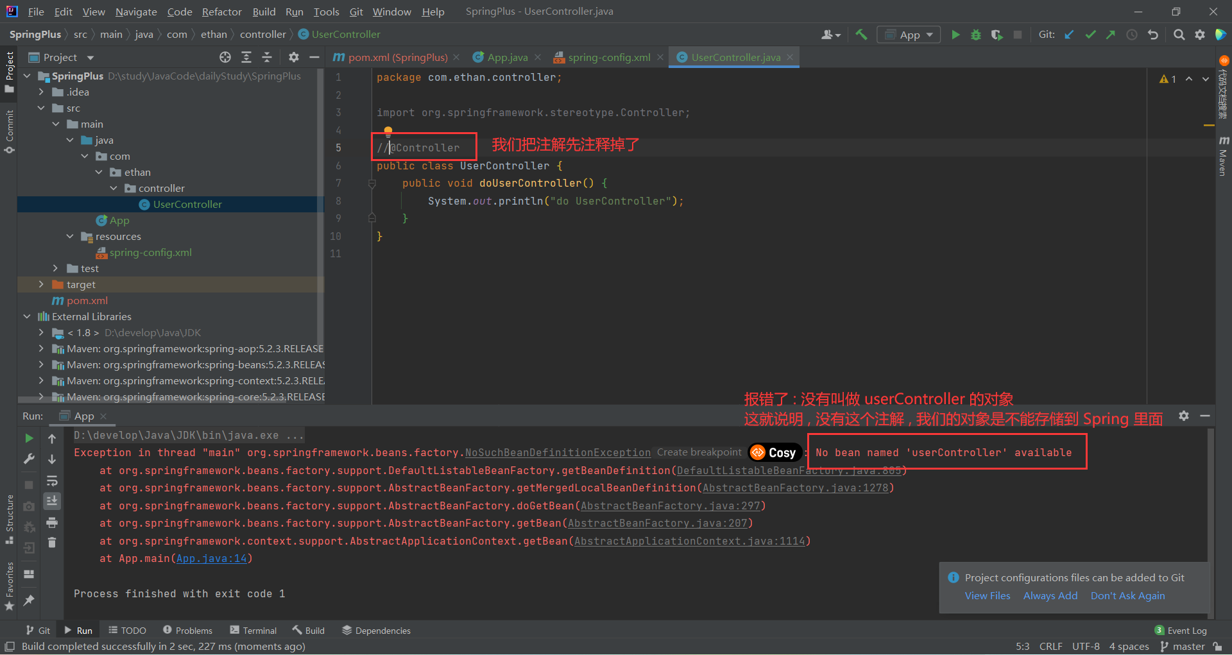Hide the Project panel with minus icon
Viewport: 1232px width, 655px height.
[314, 57]
